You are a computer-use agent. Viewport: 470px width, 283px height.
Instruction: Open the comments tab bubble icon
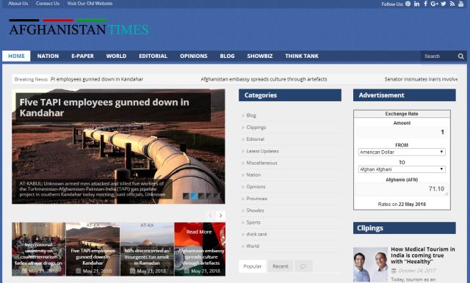[303, 266]
